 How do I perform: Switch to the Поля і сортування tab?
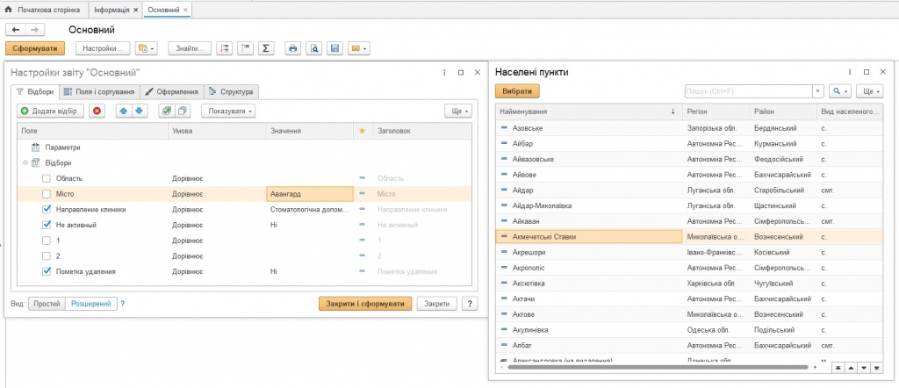point(101,91)
